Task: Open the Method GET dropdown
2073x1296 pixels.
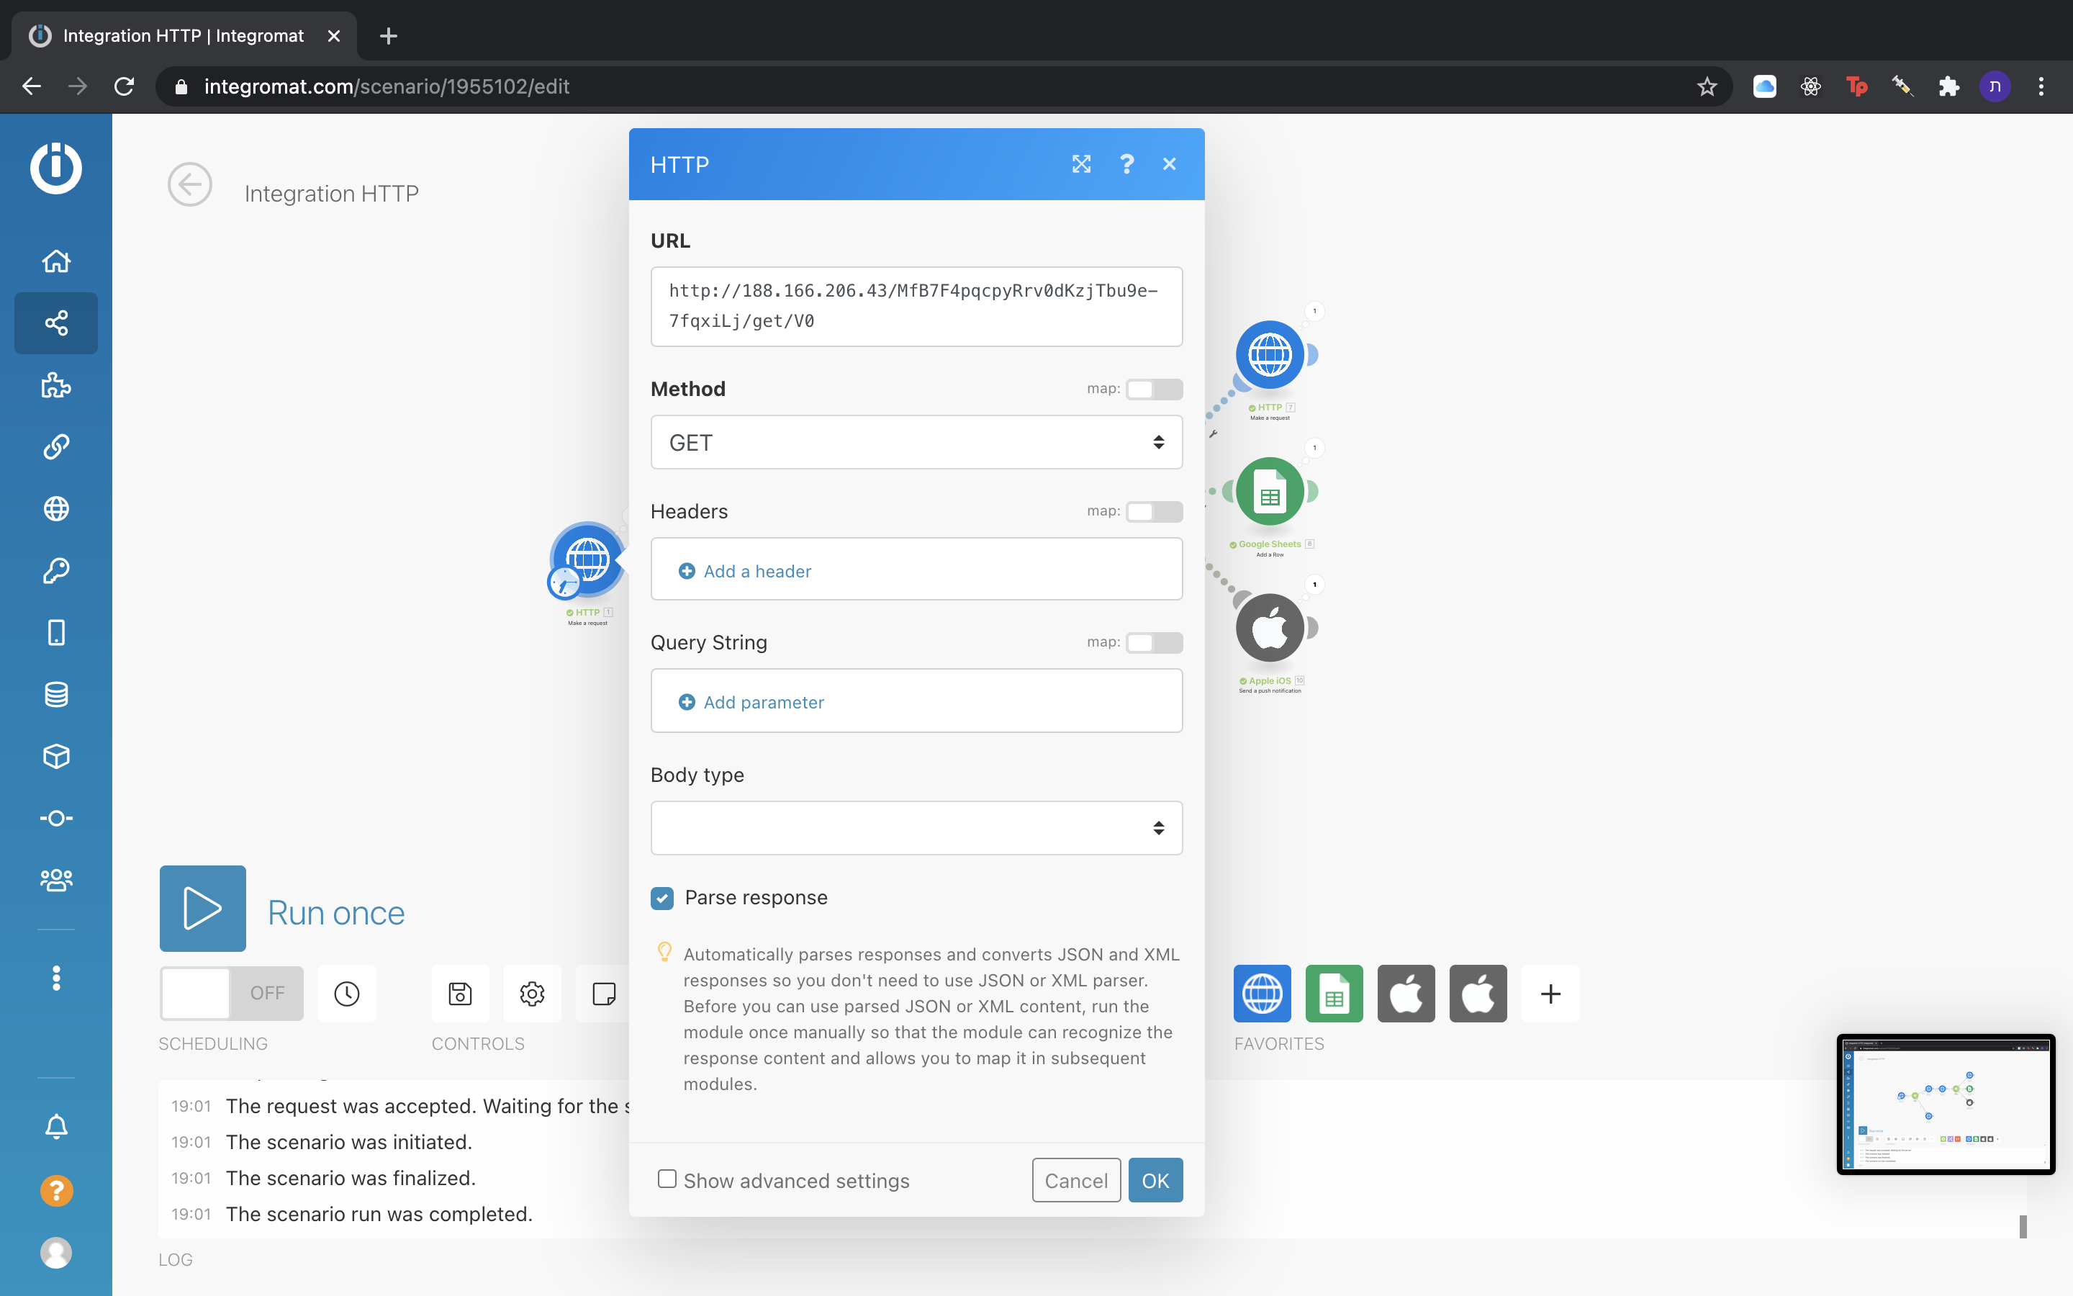Action: tap(916, 442)
